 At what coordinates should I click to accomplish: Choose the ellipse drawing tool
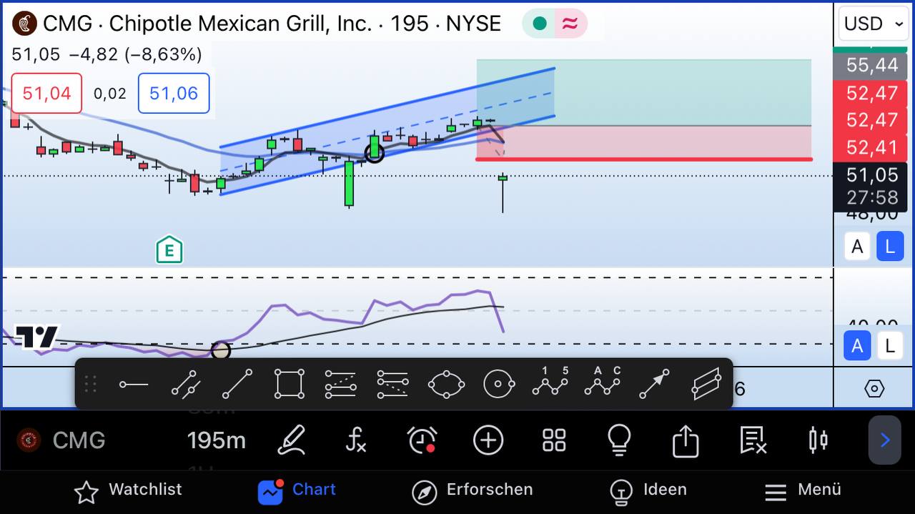[446, 385]
